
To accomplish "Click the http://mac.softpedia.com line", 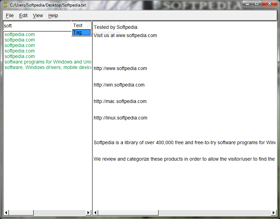I will (120, 101).
